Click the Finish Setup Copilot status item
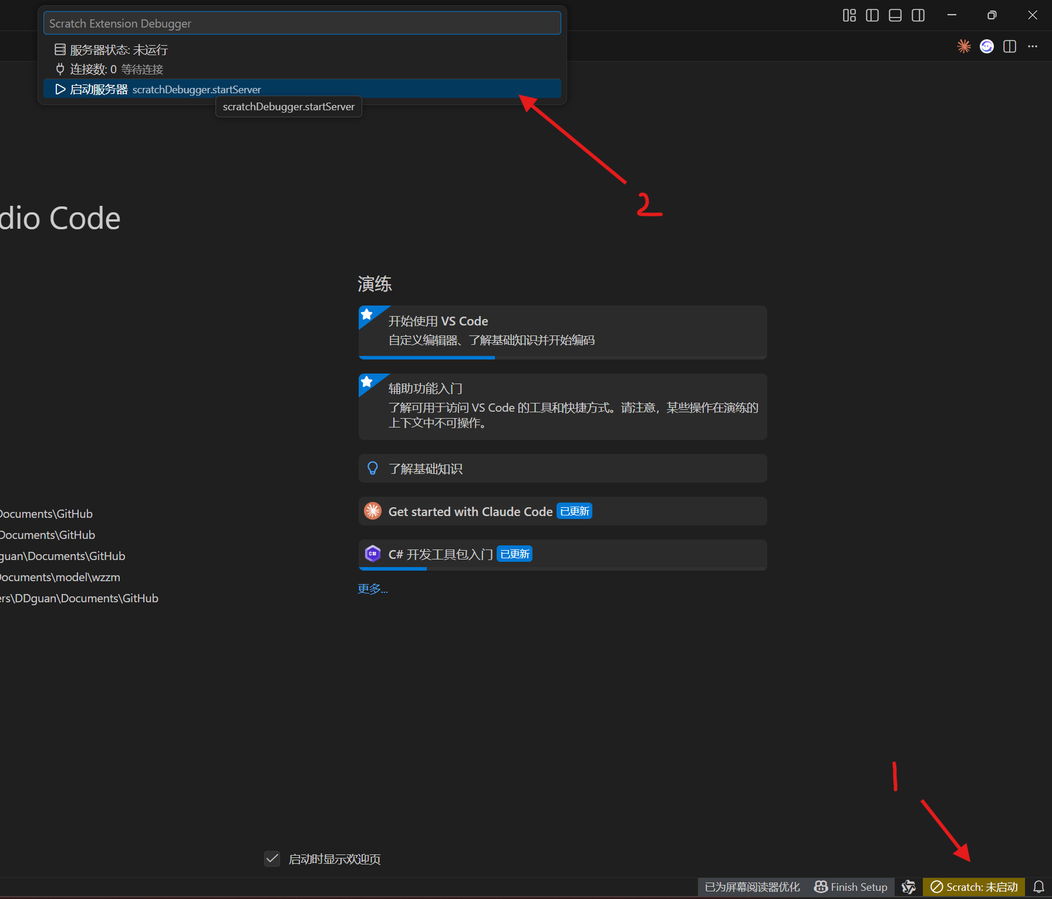 [x=851, y=887]
